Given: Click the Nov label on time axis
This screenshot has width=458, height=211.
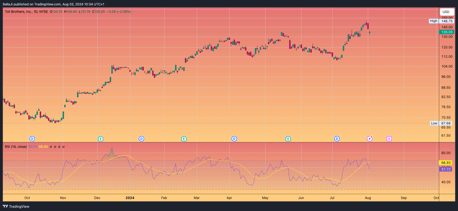Looking at the screenshot, I should (x=63, y=198).
